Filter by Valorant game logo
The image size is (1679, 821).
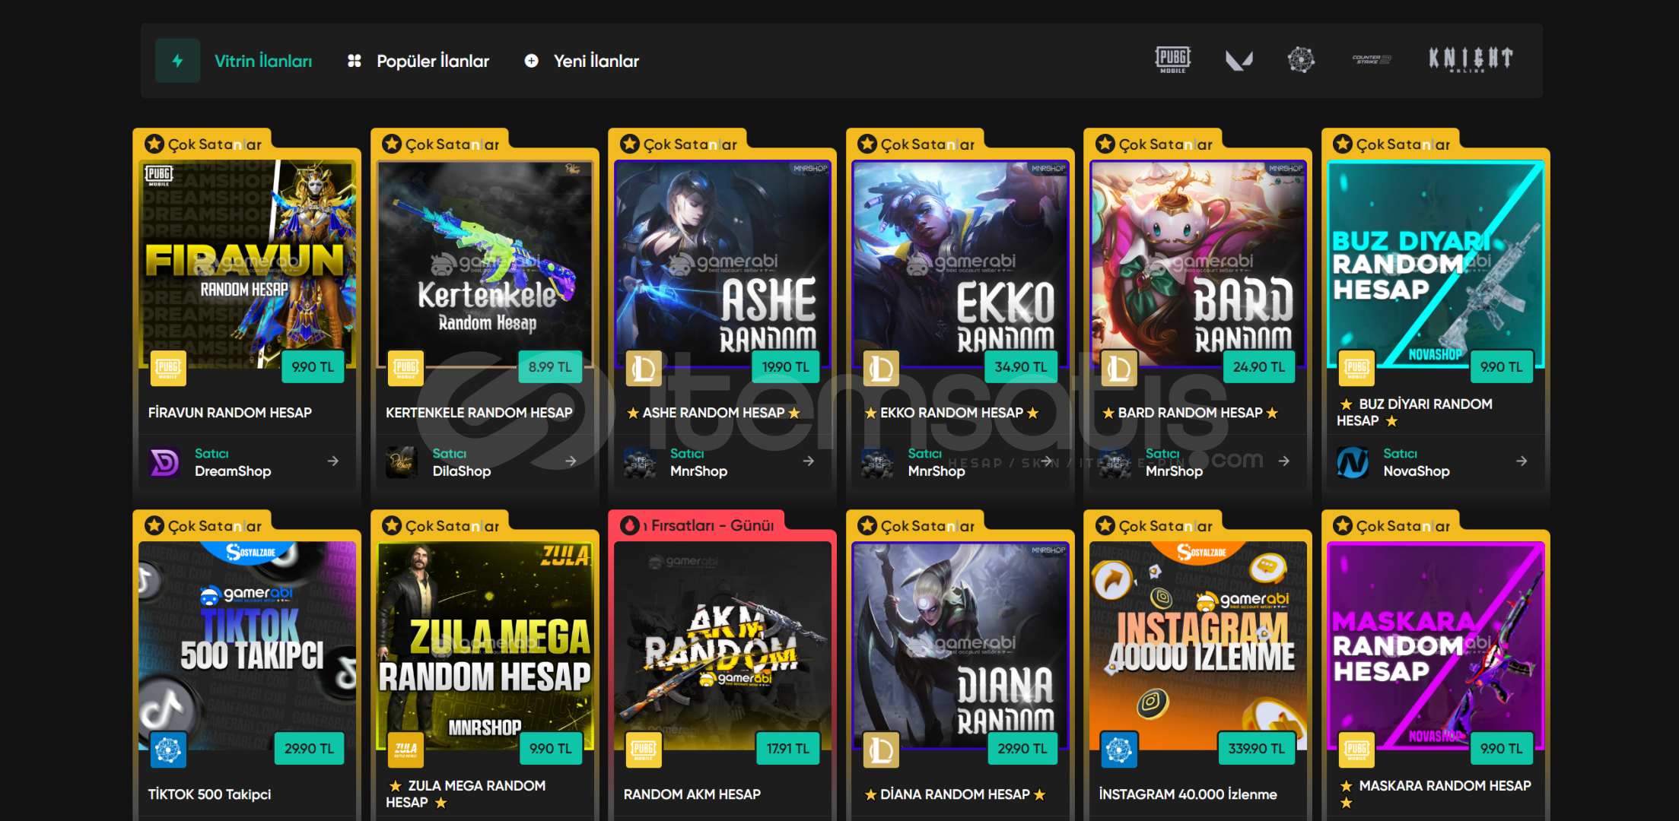click(1239, 60)
